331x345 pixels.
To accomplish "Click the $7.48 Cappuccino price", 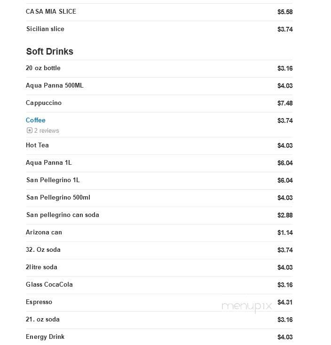I will click(285, 103).
